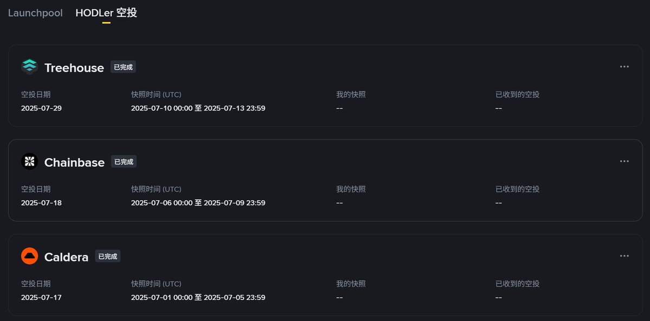Viewport: 650px width, 321px height.
Task: Open the three-dot menu for Chainbase
Action: pos(625,161)
